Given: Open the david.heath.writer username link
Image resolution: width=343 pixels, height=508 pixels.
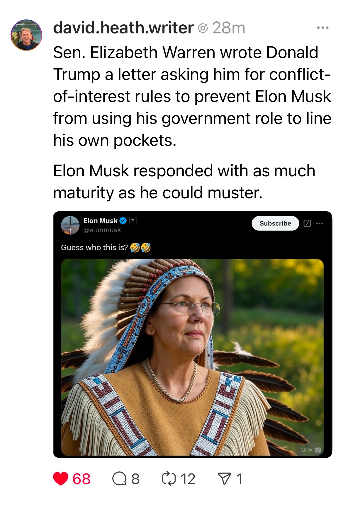Looking at the screenshot, I should tap(123, 28).
